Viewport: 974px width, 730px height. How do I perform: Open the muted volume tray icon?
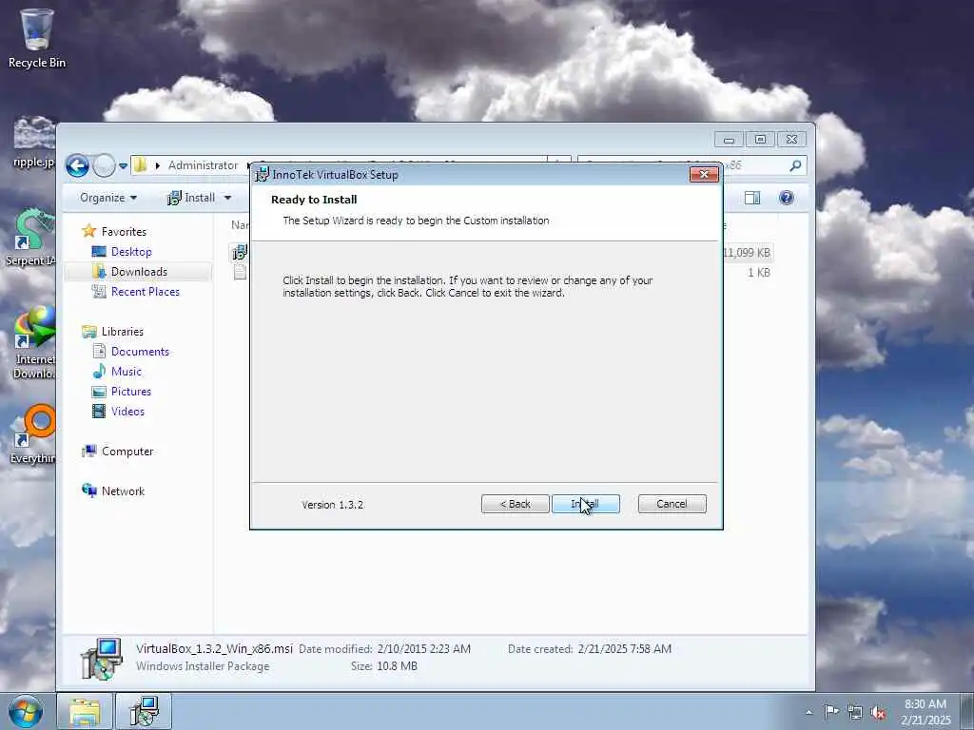(878, 712)
